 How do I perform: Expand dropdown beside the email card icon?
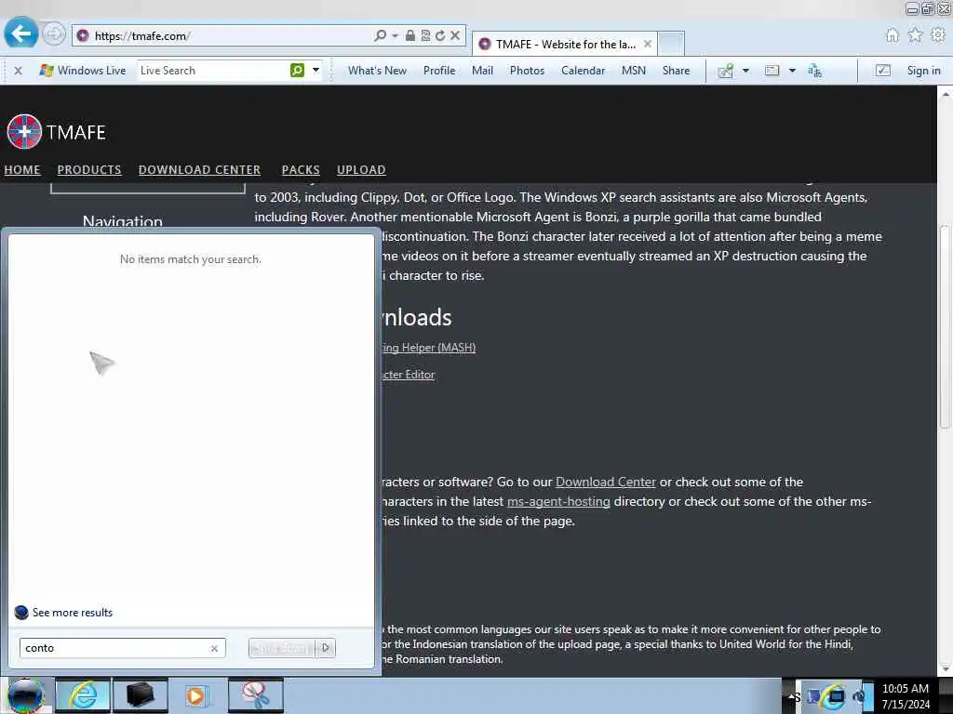pyautogui.click(x=793, y=71)
